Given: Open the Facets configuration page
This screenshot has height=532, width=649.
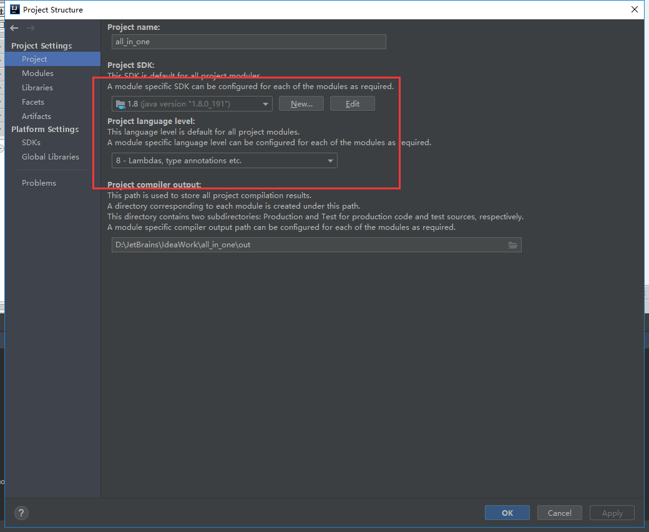Looking at the screenshot, I should [x=33, y=102].
